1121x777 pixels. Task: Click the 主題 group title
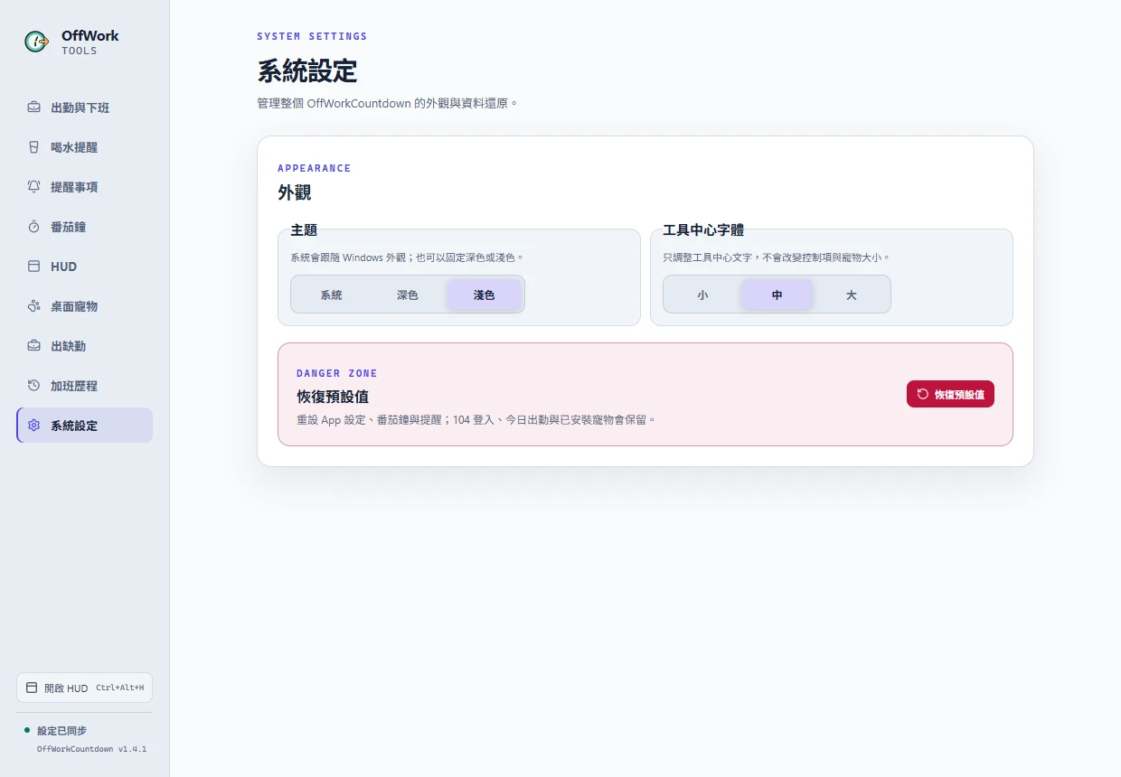coord(304,230)
